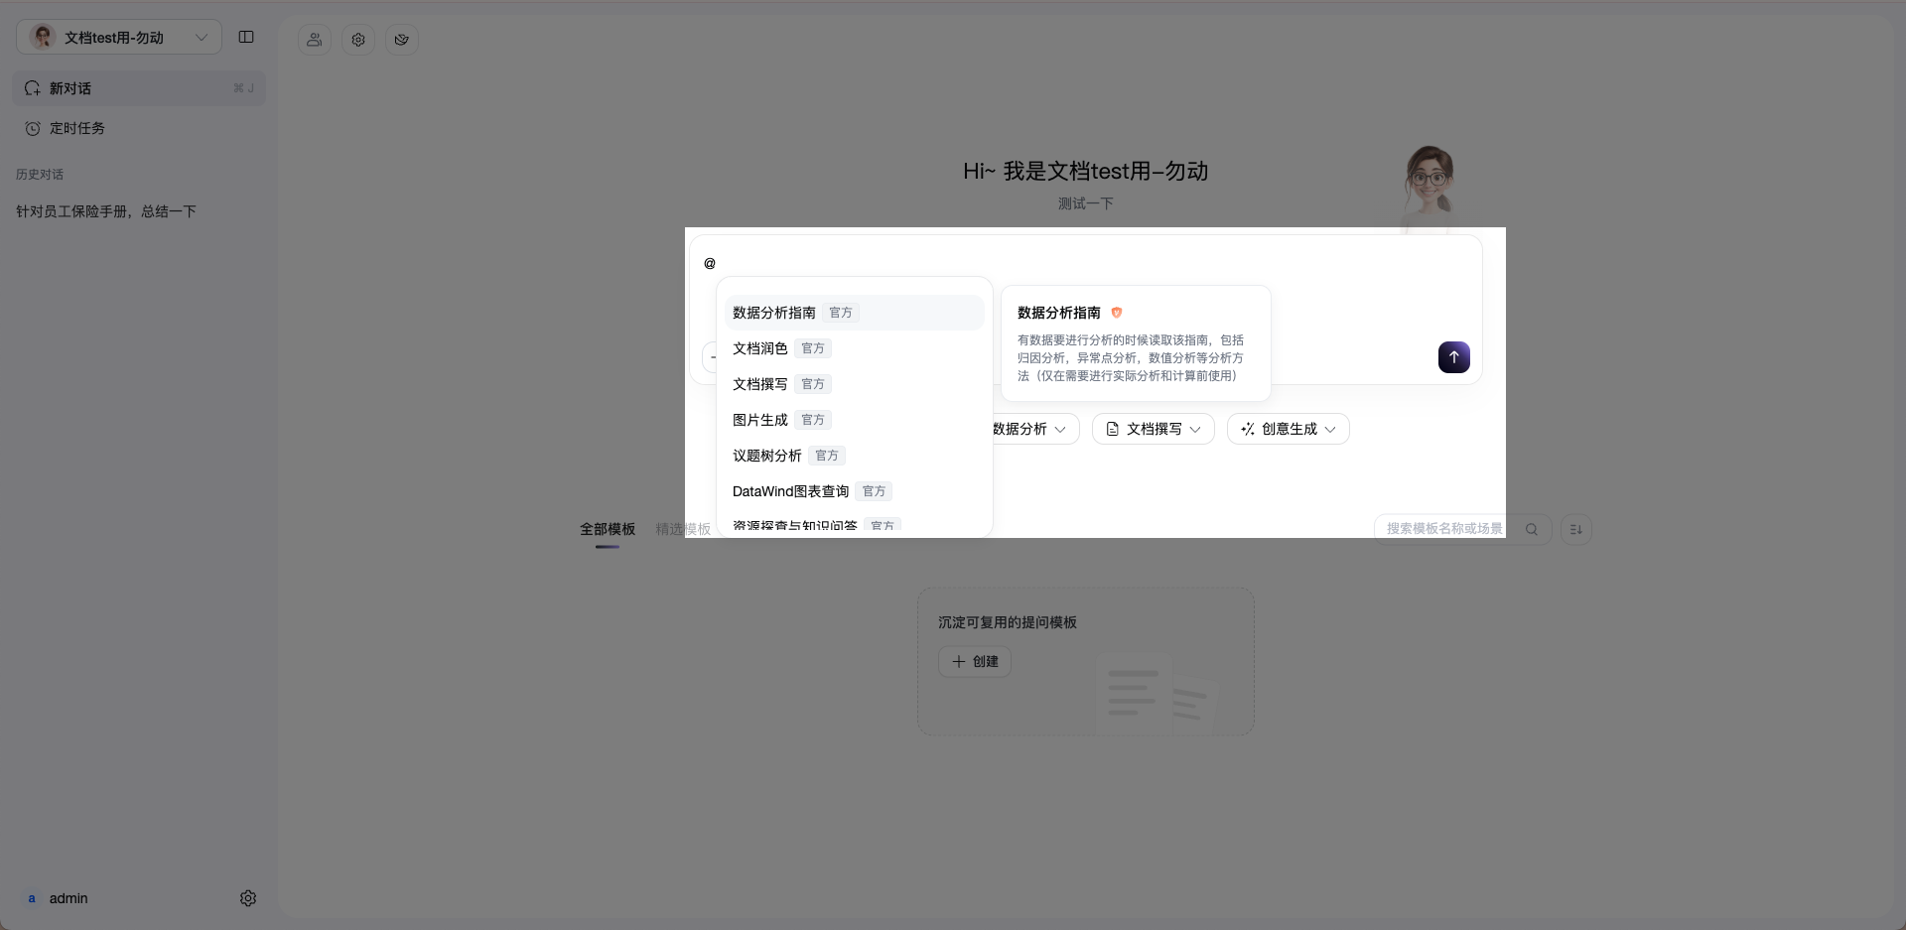The image size is (1906, 930).
Task: Open 定时任务 scheduled tasks
Action: (x=139, y=128)
